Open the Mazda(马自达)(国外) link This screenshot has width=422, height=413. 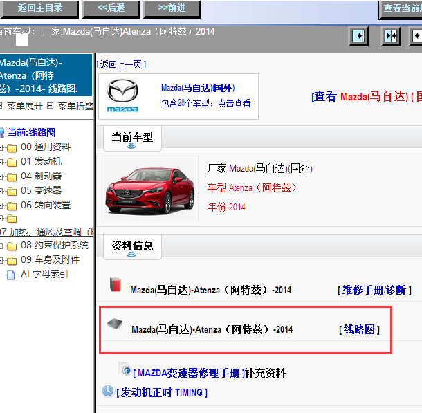pos(198,88)
